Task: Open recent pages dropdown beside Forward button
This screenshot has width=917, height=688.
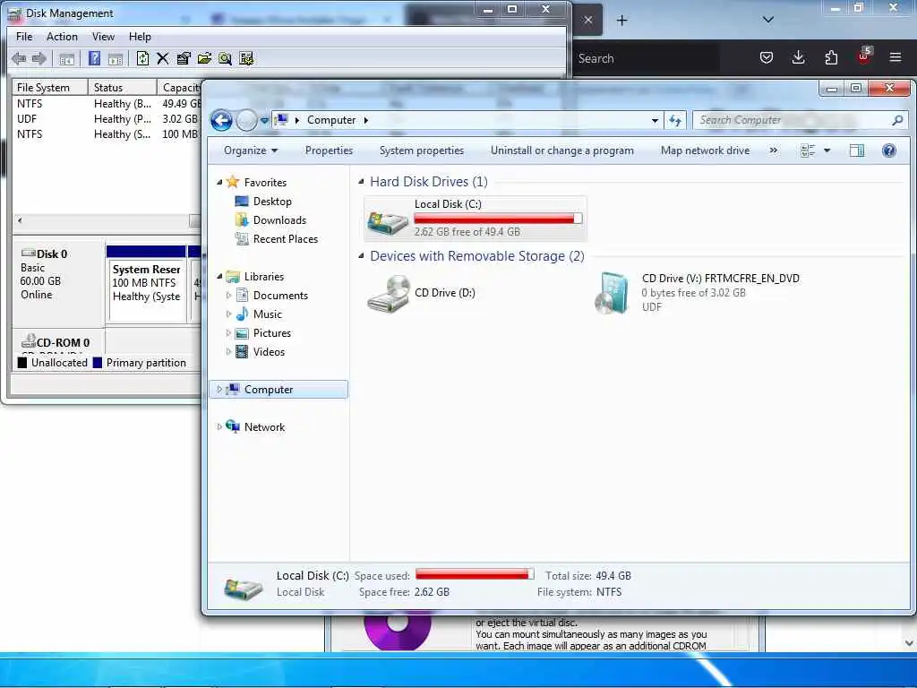Action: pos(264,121)
